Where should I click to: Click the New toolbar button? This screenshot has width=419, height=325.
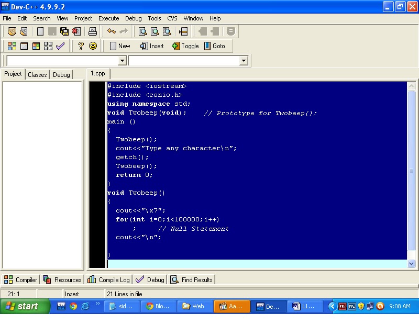[119, 46]
